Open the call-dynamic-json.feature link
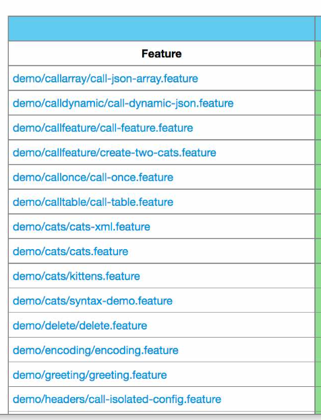Image resolution: width=321 pixels, height=420 pixels. click(x=123, y=103)
